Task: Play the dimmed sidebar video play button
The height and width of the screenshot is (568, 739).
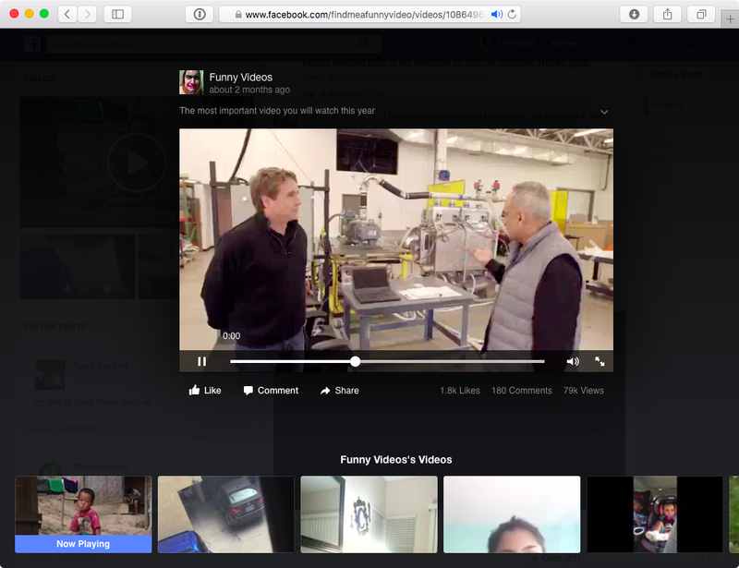Action: coord(137,163)
